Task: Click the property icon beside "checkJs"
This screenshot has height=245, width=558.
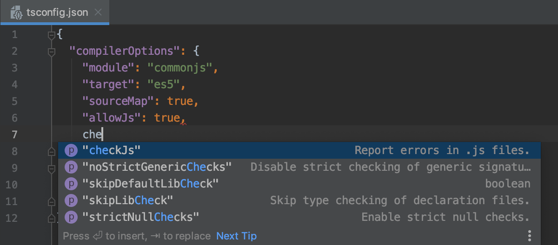Action: click(x=71, y=150)
